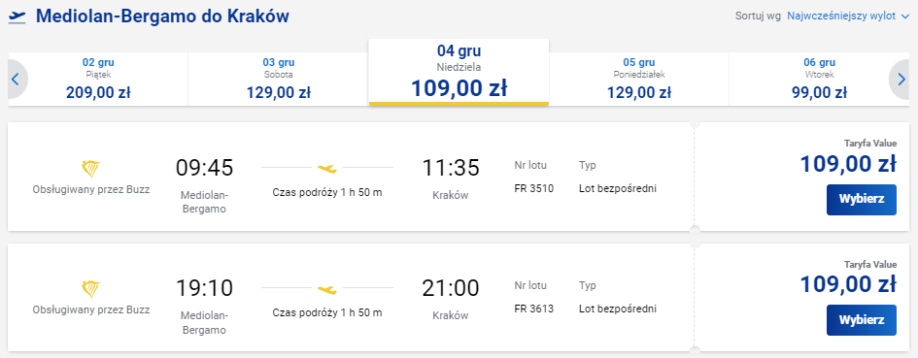Click the airplane icon beside Mediolan-Bergamo title
Image resolution: width=918 pixels, height=358 pixels.
[x=17, y=16]
